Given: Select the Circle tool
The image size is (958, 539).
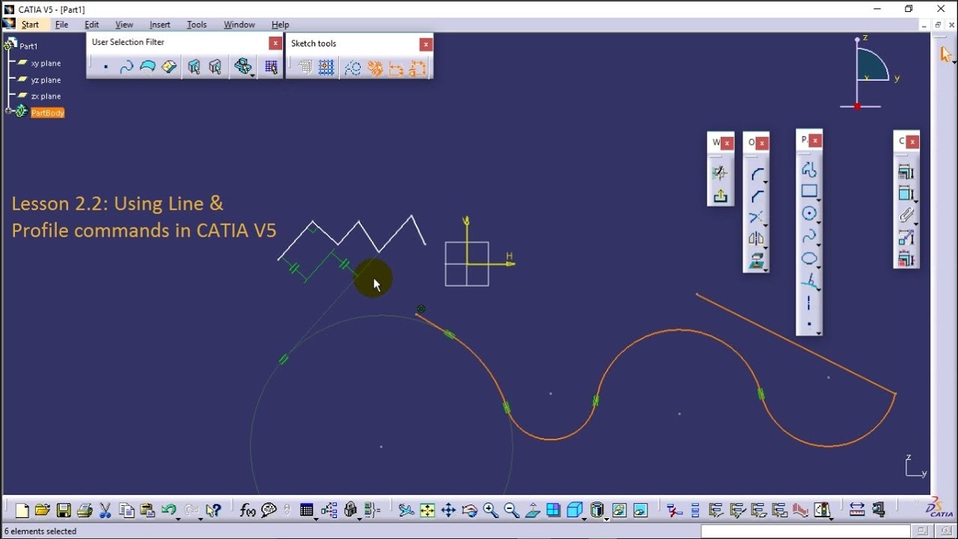Looking at the screenshot, I should click(x=809, y=214).
